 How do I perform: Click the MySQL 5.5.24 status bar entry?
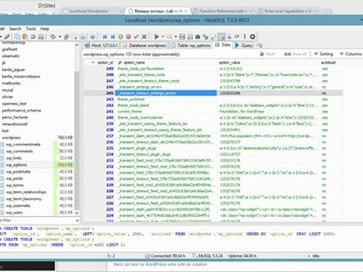coord(208,255)
